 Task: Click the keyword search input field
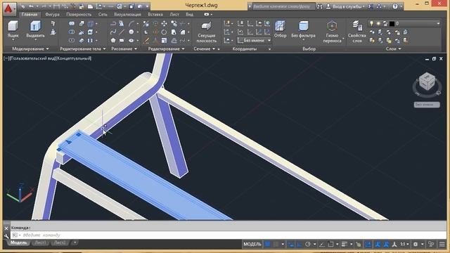pyautogui.click(x=283, y=6)
